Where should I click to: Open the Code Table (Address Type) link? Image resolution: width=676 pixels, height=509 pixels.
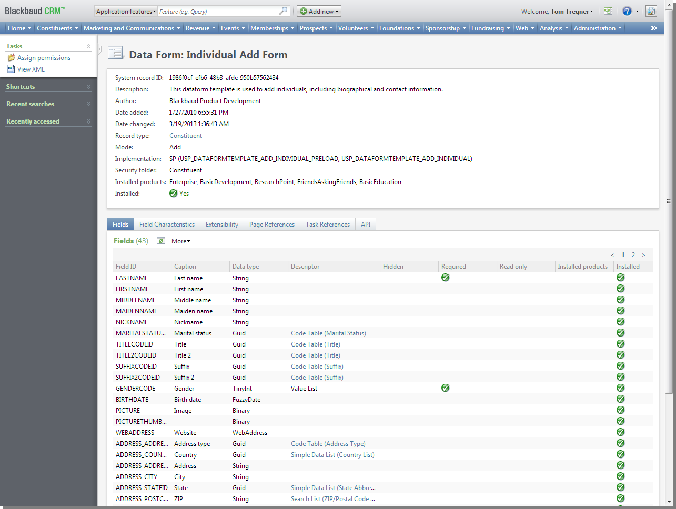[x=328, y=444]
